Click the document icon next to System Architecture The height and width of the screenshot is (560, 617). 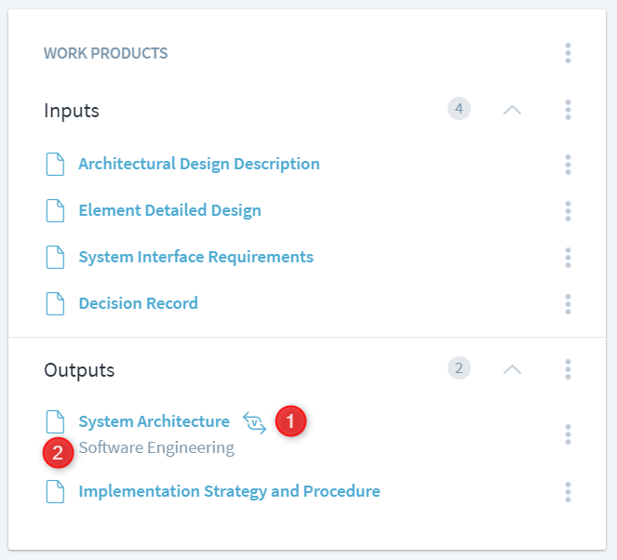click(x=56, y=422)
